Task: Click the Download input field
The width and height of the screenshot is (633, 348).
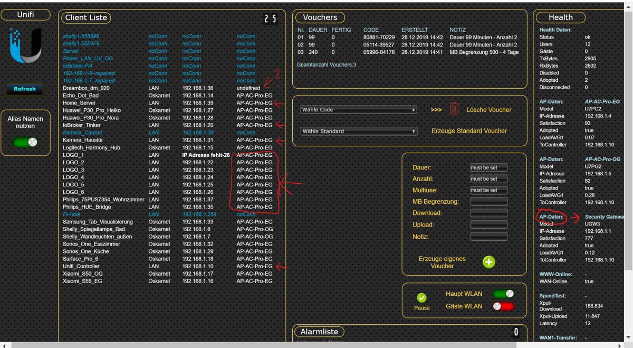Action: [488, 213]
